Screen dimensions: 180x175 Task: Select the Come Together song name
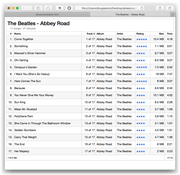coord(24,39)
